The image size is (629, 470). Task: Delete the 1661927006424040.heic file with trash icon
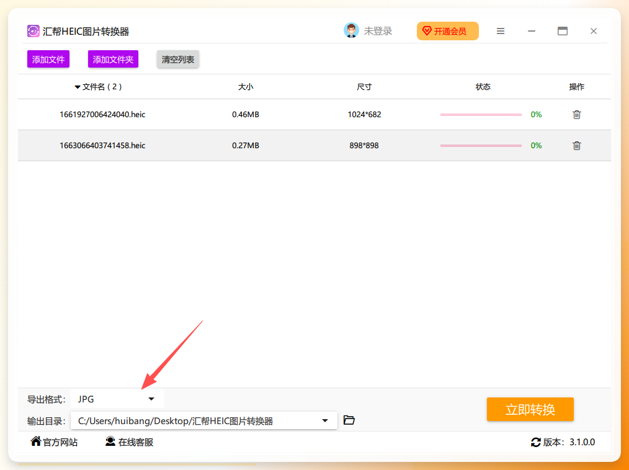576,115
